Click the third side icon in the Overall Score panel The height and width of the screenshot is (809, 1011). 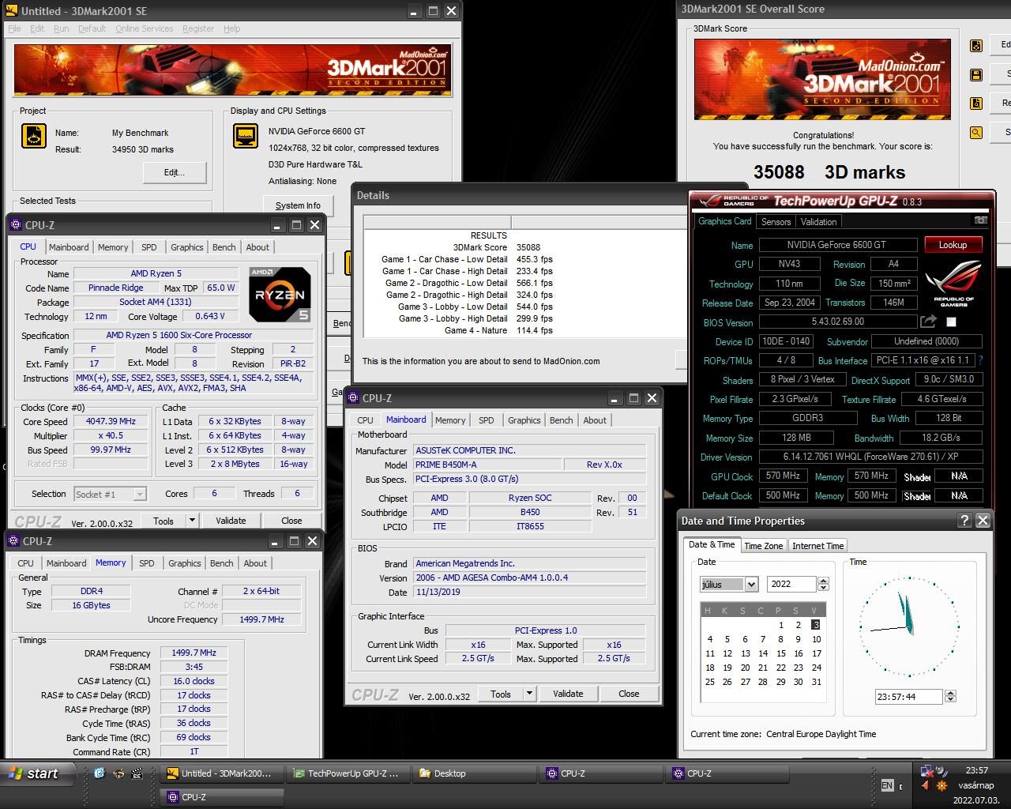[976, 103]
